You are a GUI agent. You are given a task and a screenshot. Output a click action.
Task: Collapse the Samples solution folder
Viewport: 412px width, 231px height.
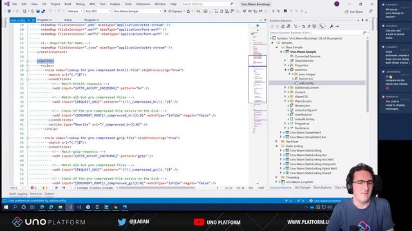pos(272,43)
